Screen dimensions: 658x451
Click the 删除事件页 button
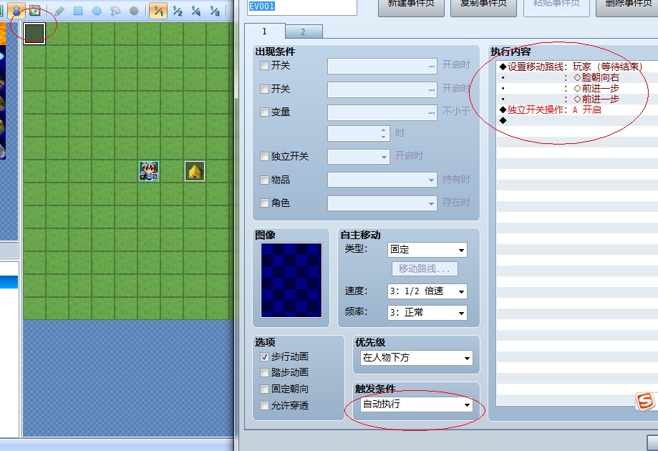pyautogui.click(x=627, y=6)
